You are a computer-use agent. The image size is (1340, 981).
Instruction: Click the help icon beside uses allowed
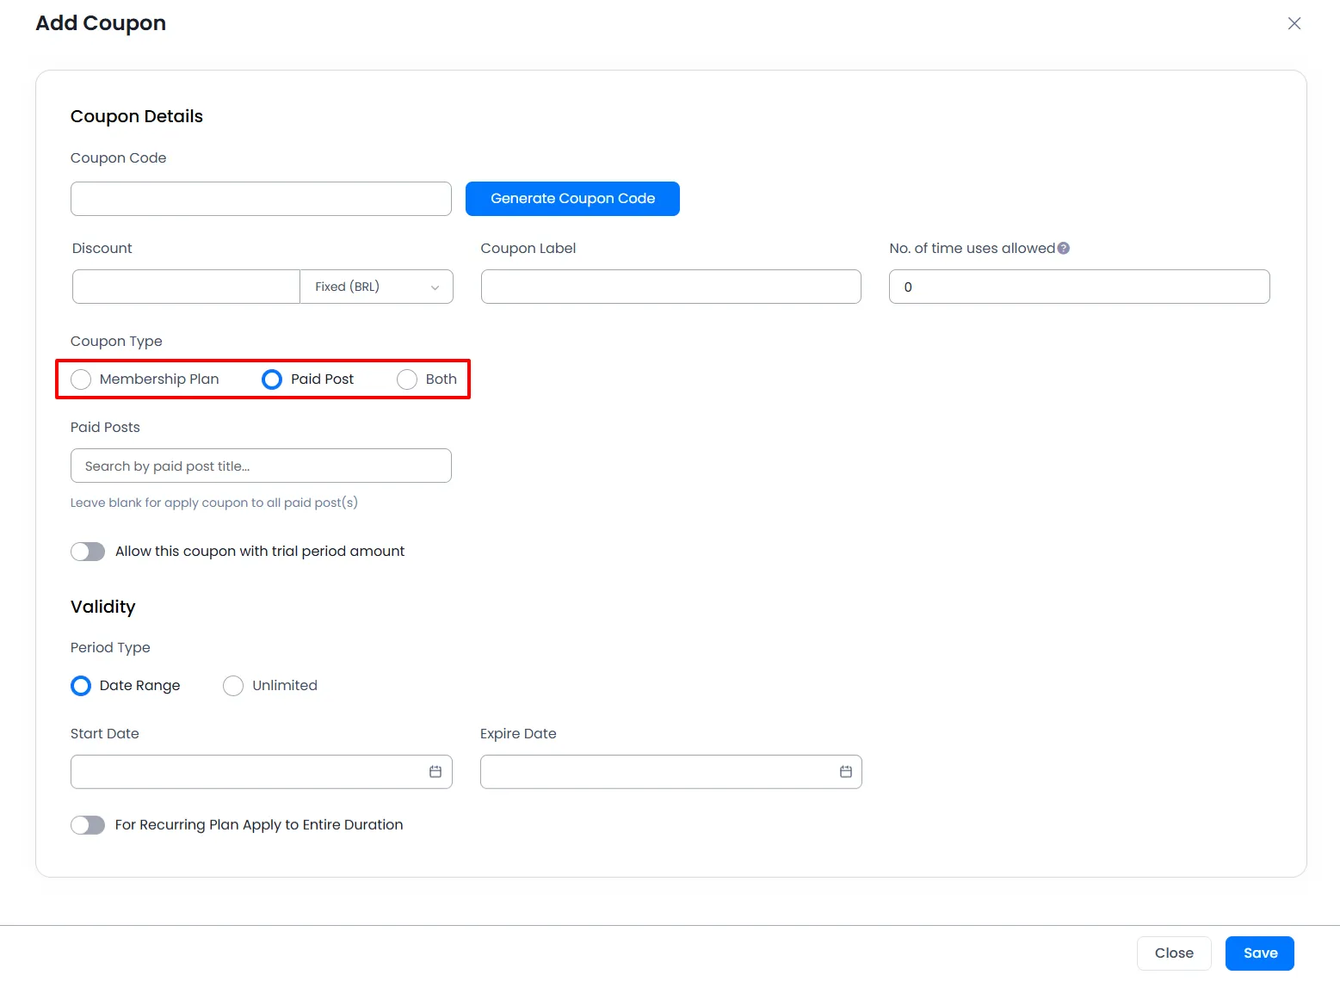pyautogui.click(x=1064, y=249)
